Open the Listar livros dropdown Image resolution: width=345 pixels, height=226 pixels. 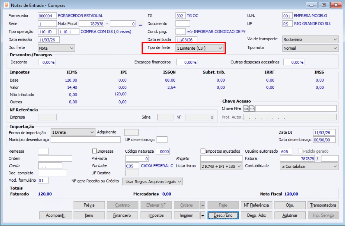(221, 166)
